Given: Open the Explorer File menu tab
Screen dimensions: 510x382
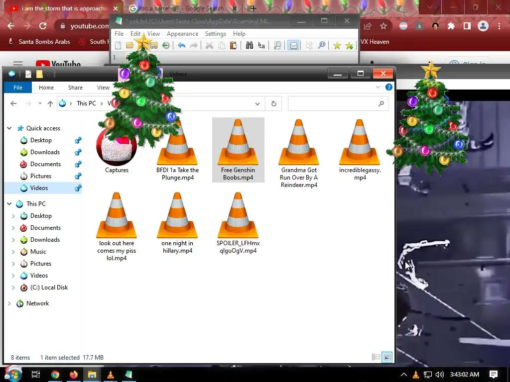Looking at the screenshot, I should point(18,88).
